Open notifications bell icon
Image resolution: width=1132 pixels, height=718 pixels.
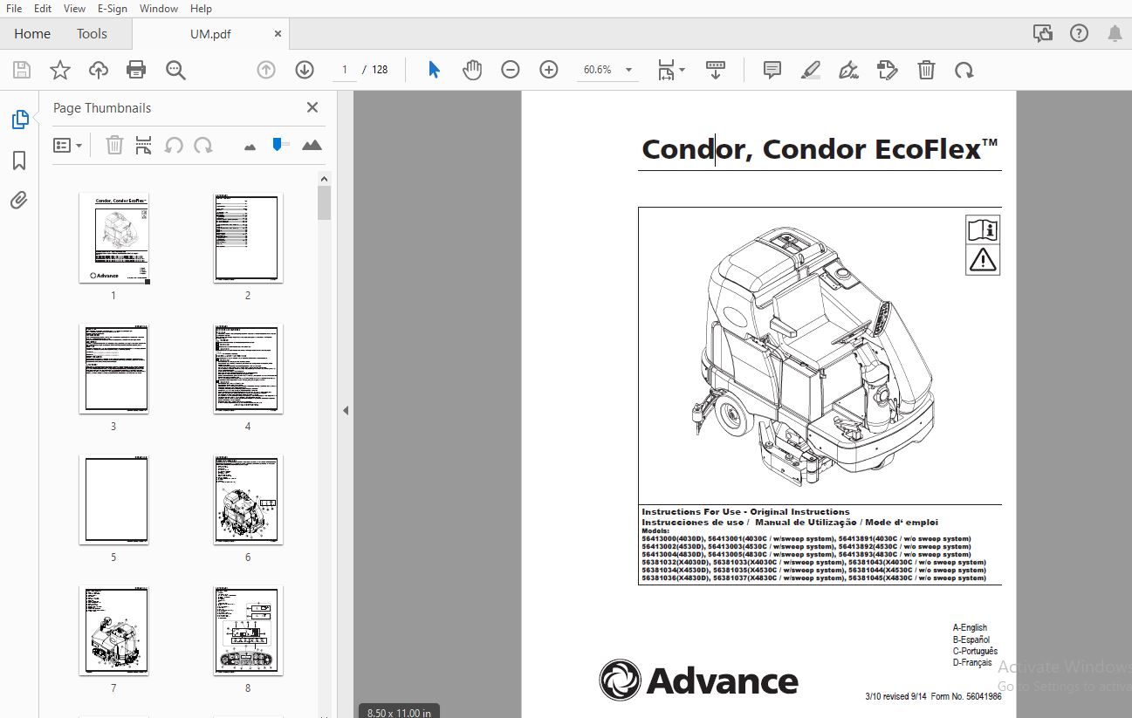1115,34
